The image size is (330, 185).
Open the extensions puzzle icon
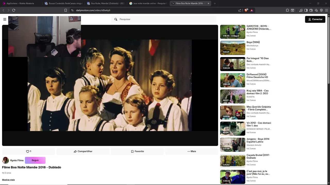pyautogui.click(x=287, y=10)
